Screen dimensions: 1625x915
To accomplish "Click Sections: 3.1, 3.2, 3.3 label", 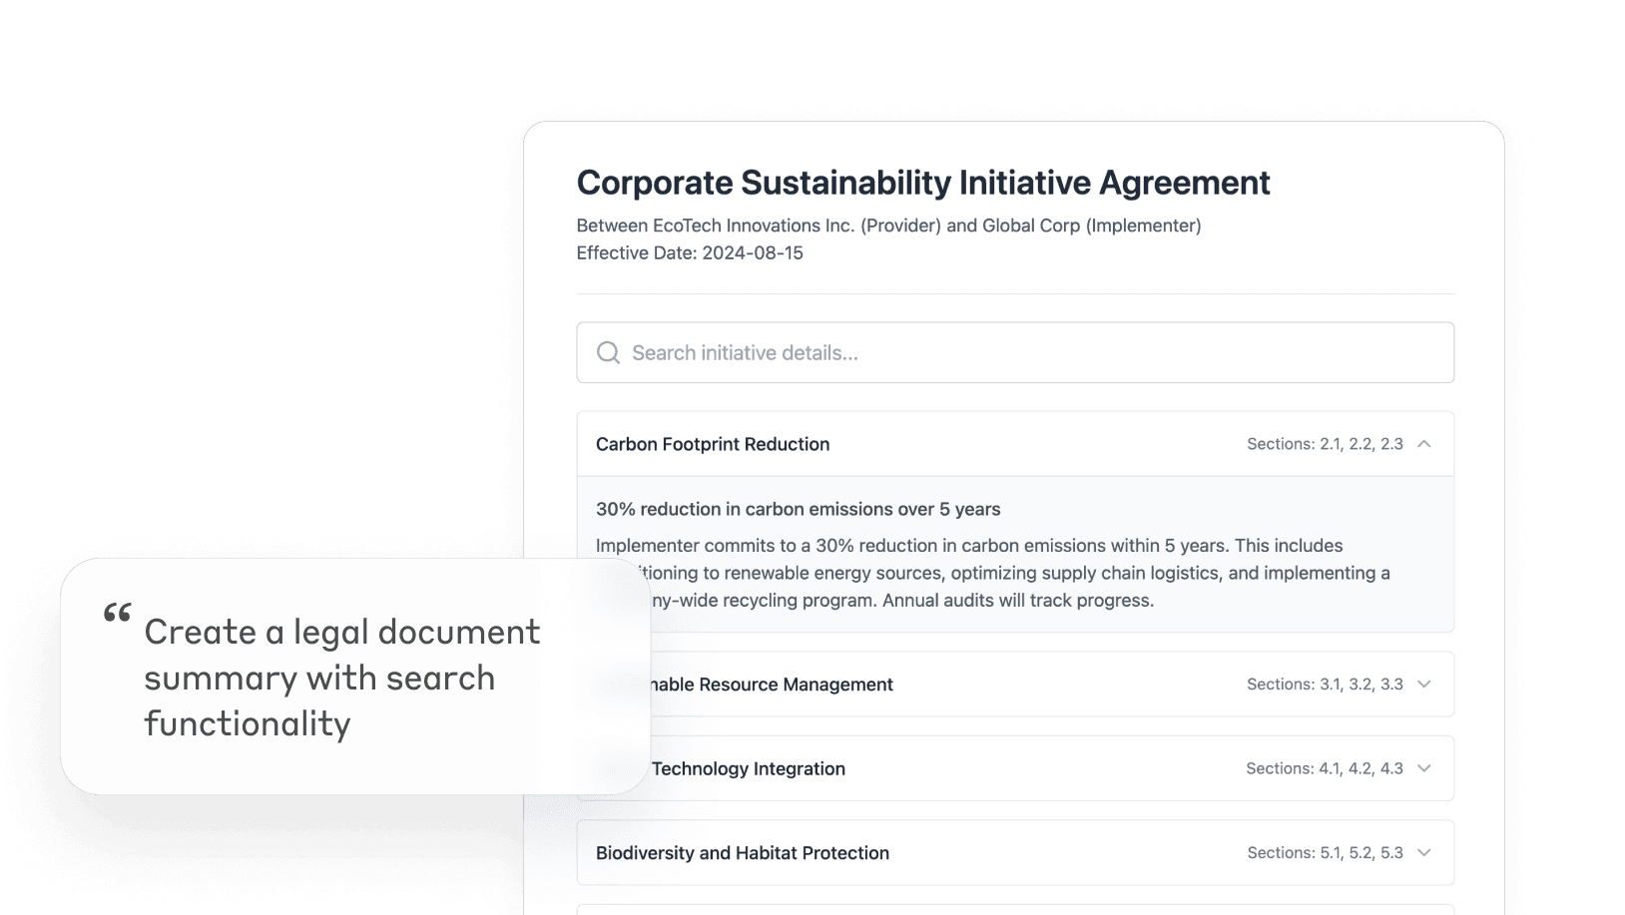I will pos(1325,685).
